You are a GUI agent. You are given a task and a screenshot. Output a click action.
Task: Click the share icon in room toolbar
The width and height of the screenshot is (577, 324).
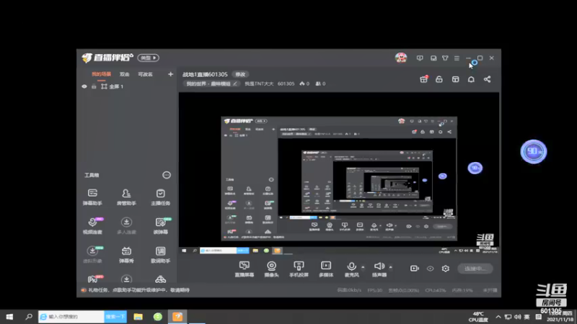click(x=488, y=79)
